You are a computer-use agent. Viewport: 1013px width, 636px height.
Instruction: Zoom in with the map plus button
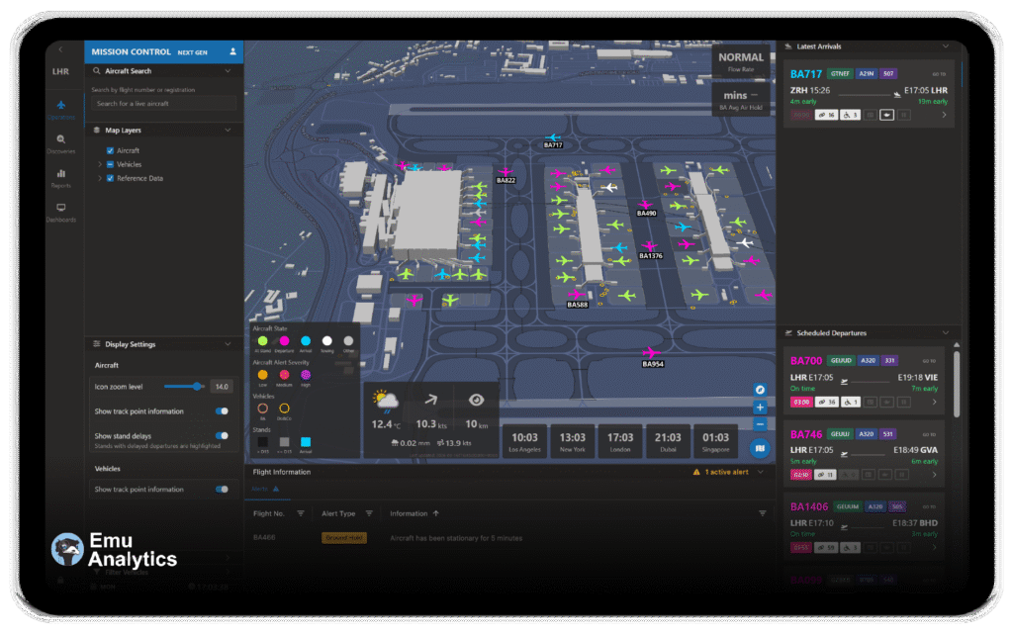(760, 407)
